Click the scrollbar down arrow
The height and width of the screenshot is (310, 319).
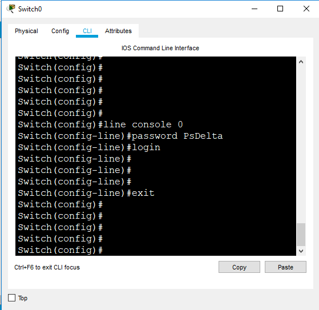[x=301, y=251]
